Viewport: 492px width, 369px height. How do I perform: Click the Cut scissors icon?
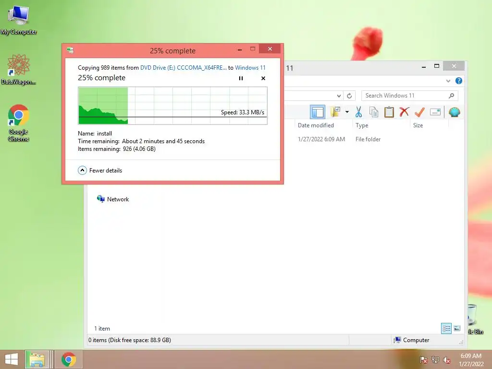coord(358,111)
